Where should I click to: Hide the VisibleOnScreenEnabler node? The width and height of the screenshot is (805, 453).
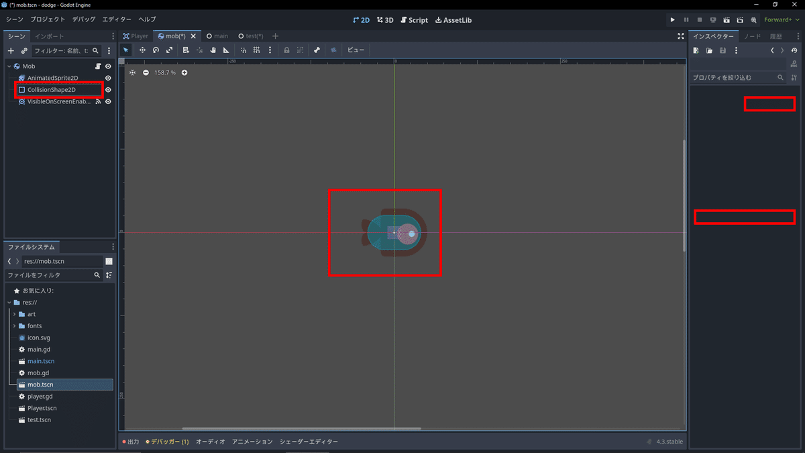107,101
